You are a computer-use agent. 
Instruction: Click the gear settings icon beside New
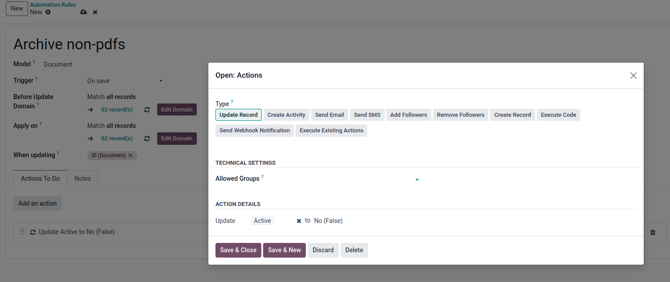(x=48, y=12)
